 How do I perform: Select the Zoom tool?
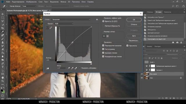(3, 81)
